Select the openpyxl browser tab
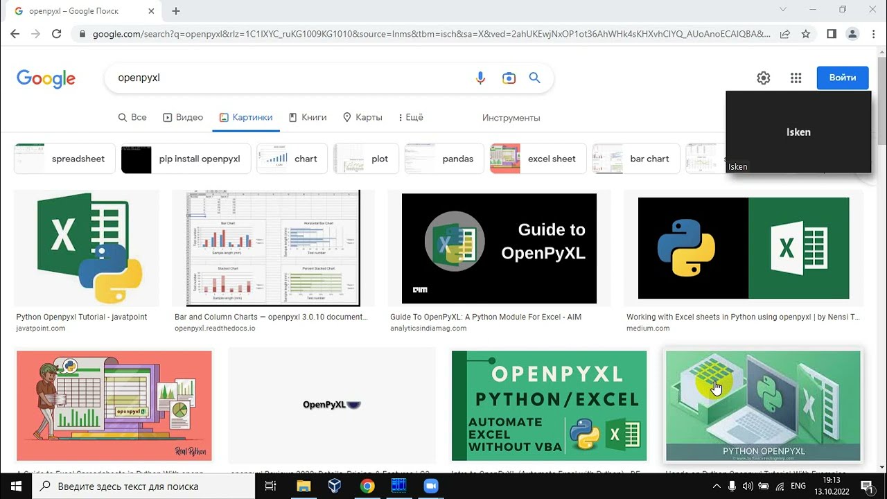Viewport: 887px width, 499px height. pyautogui.click(x=82, y=11)
